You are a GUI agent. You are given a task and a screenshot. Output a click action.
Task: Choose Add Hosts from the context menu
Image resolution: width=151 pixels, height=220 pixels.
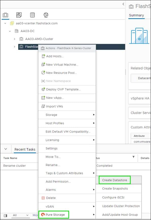click(56, 56)
